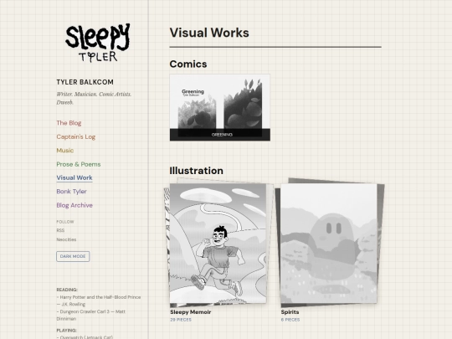Open Captain's Log page
This screenshot has width=452, height=339.
[x=76, y=137]
